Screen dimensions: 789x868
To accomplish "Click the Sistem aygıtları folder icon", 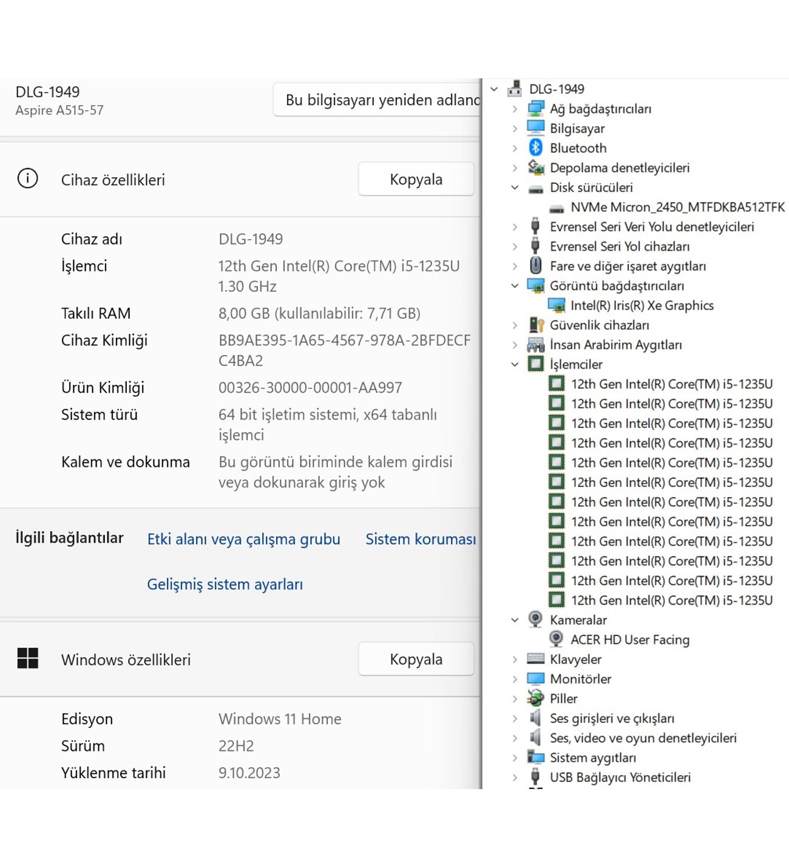I will pos(535,757).
